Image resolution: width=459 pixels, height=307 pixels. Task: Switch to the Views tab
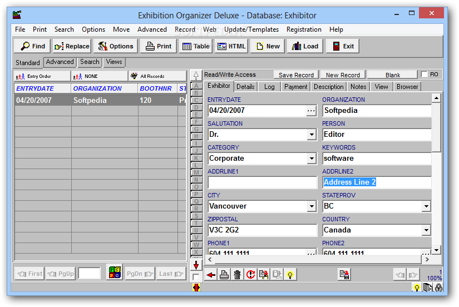(x=114, y=62)
